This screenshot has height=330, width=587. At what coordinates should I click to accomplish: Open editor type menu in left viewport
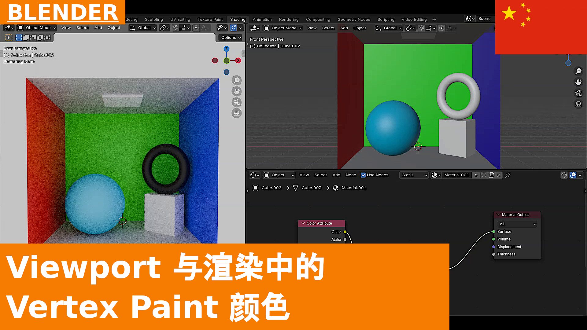click(x=9, y=28)
